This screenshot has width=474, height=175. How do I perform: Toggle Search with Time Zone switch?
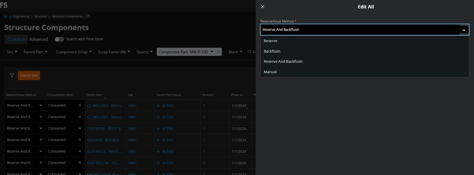point(59,39)
